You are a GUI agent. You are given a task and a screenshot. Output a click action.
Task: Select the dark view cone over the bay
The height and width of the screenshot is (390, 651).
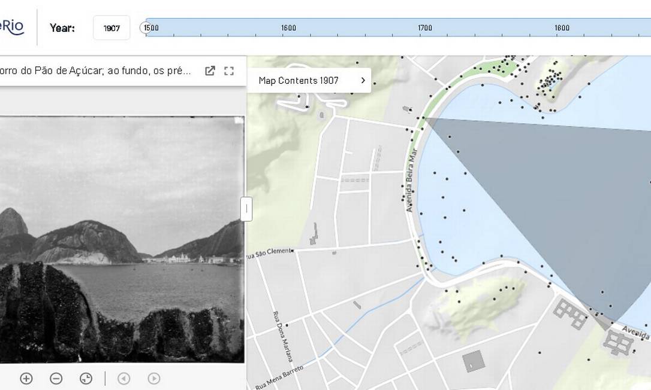click(x=551, y=197)
